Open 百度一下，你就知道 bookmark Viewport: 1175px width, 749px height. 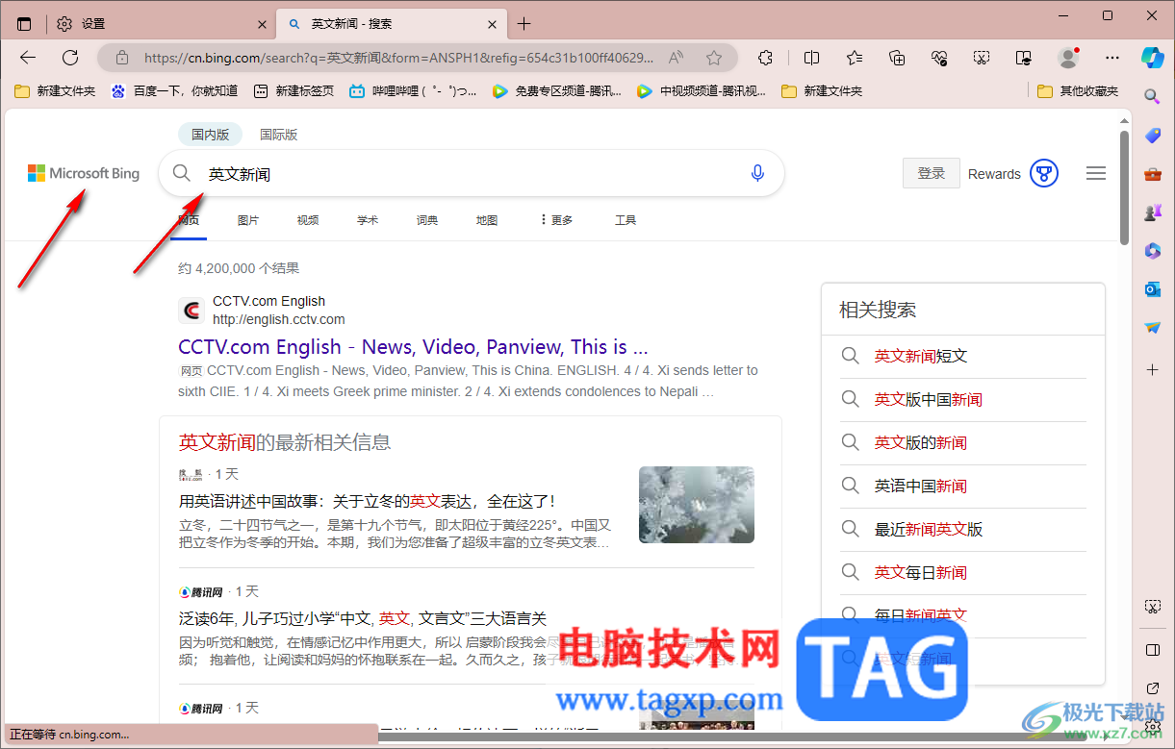click(x=174, y=91)
